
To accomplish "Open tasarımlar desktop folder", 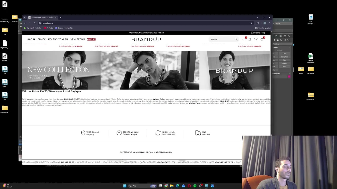I will coord(311,70).
